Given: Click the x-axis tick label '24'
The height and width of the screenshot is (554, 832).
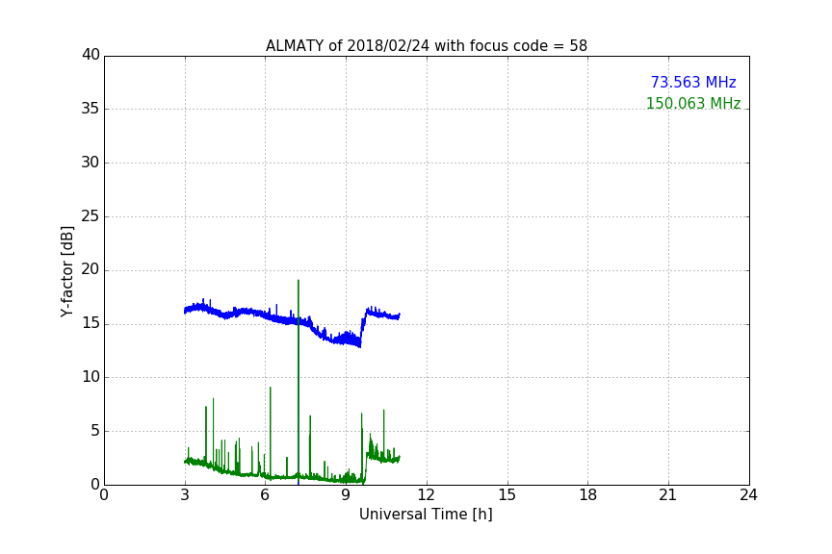Looking at the screenshot, I should [749, 495].
